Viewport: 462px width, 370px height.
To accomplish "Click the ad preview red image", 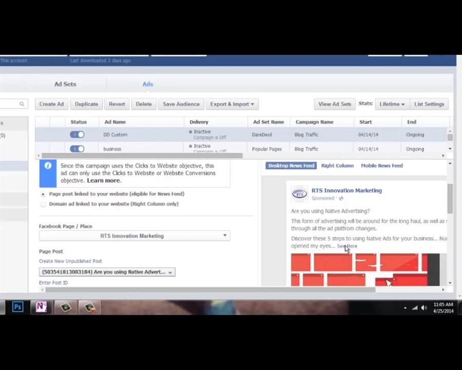I will (365, 270).
